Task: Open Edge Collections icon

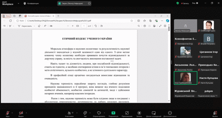Action: [x=150, y=21]
